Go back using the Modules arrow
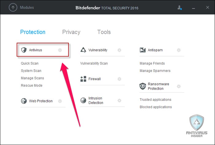This screenshot has height=145, width=215. point(13,7)
